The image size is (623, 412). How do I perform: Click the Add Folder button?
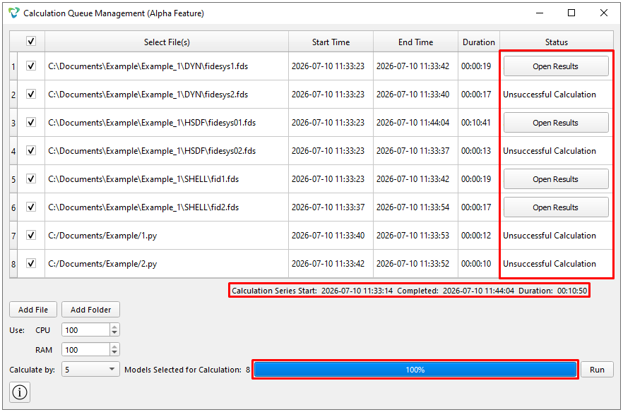[90, 310]
